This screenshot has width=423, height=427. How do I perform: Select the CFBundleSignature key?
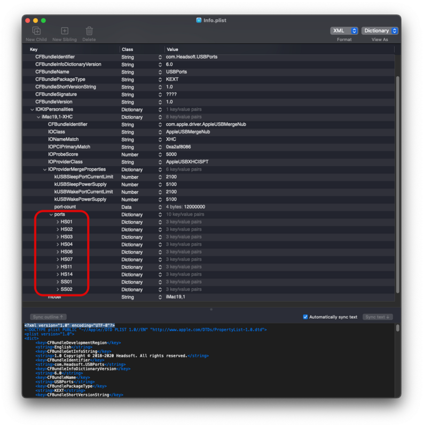[x=56, y=94]
